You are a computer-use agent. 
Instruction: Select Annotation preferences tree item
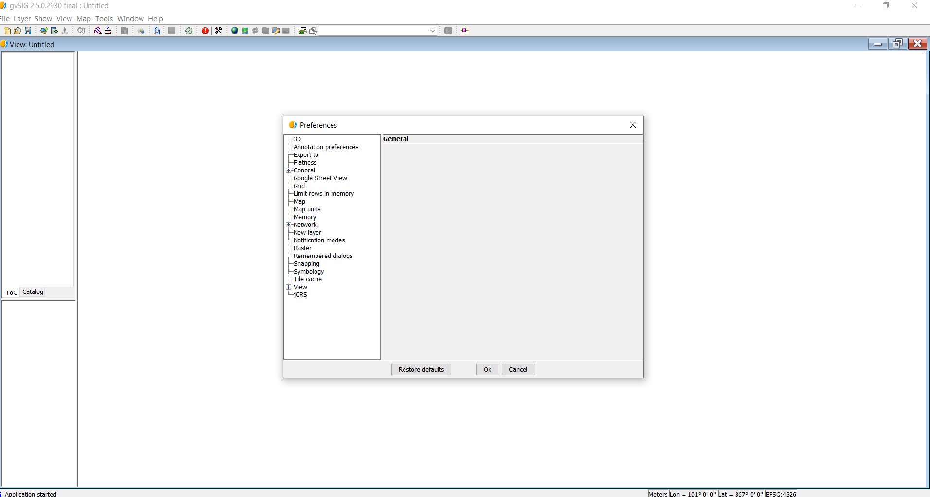(x=326, y=147)
